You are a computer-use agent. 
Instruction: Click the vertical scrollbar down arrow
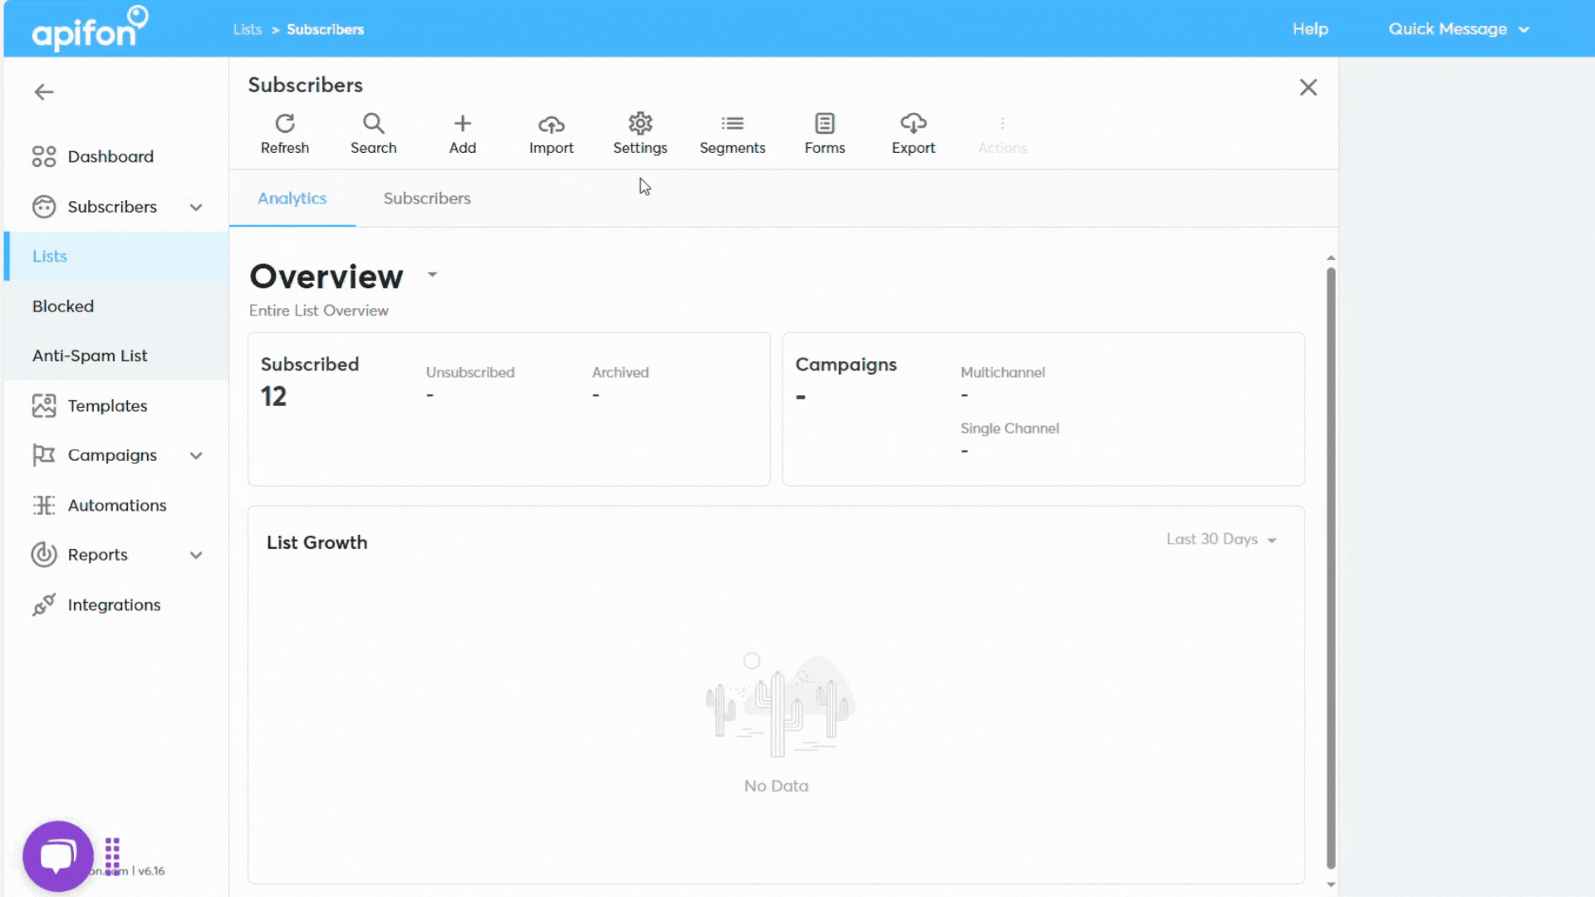[1331, 885]
